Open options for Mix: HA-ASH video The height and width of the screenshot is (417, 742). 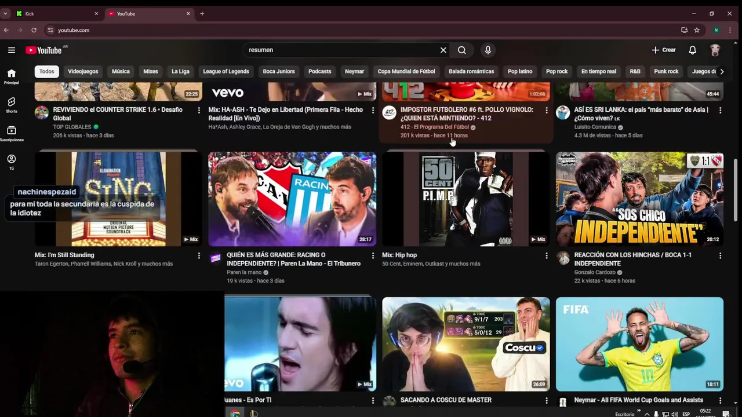click(373, 110)
